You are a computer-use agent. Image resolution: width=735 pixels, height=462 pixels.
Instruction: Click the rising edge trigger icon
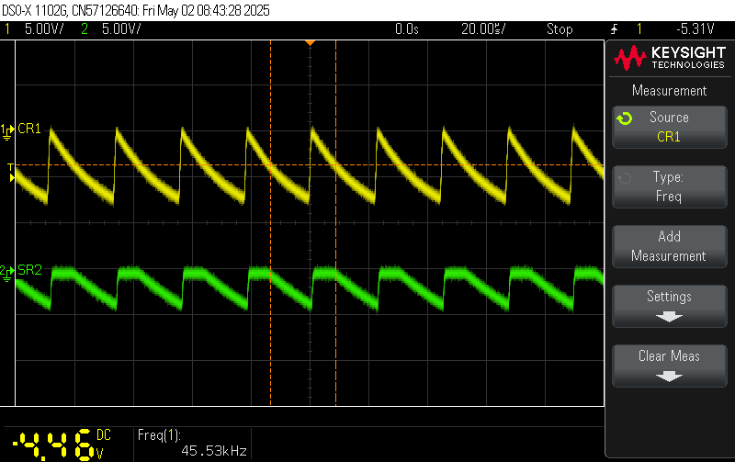coord(614,29)
